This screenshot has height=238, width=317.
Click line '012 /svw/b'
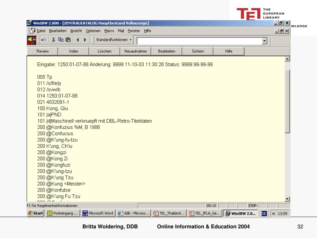coord(49,90)
